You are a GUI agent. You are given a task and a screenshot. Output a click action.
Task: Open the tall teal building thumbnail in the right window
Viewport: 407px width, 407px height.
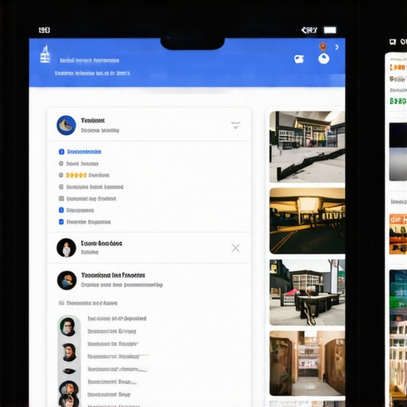(398, 338)
